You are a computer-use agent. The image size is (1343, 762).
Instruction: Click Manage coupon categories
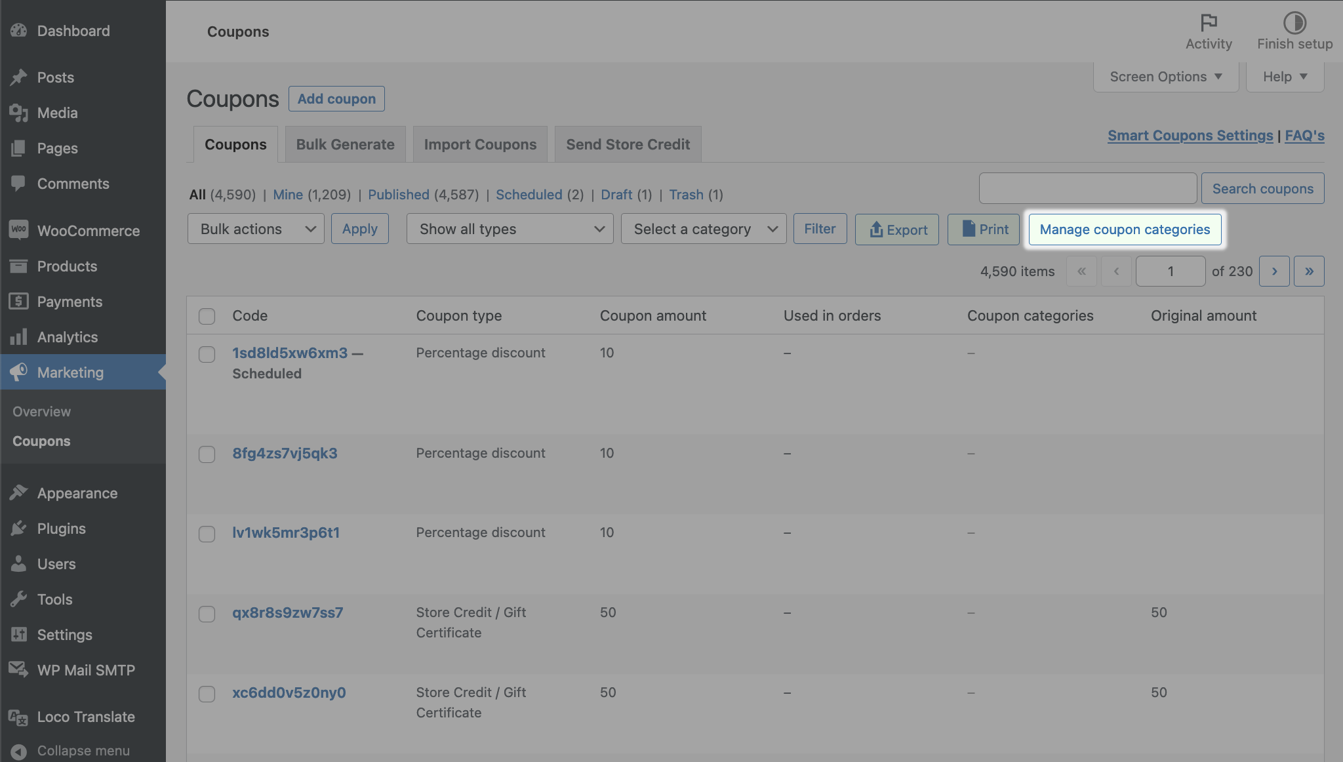point(1124,229)
